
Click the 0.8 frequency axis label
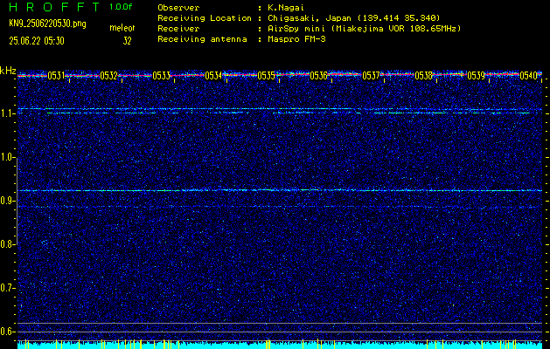pos(7,244)
